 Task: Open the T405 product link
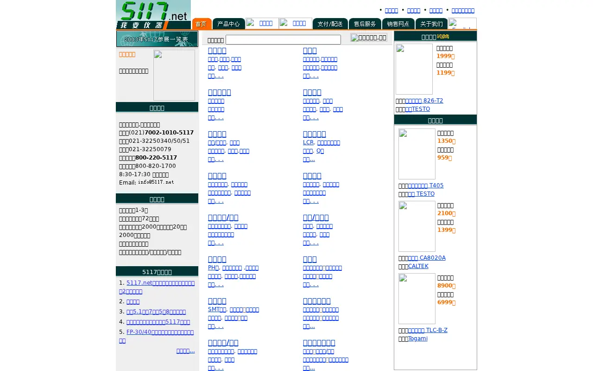(x=426, y=185)
